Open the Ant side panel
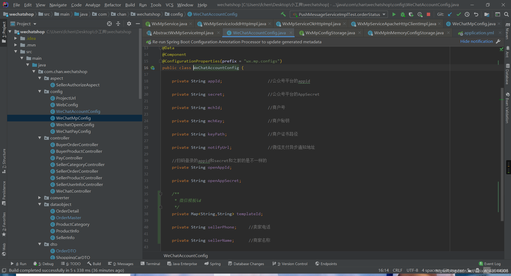The height and width of the screenshot is (276, 511). (508, 52)
